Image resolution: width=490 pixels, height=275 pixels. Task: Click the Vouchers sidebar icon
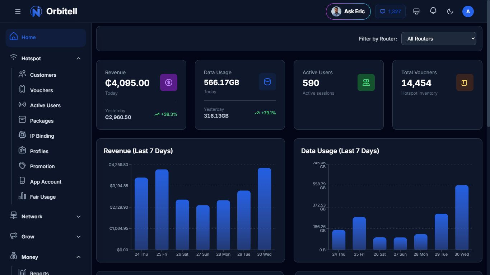pos(22,89)
